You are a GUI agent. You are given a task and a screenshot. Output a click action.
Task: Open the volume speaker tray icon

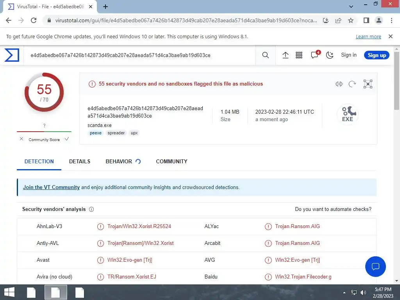(363, 293)
